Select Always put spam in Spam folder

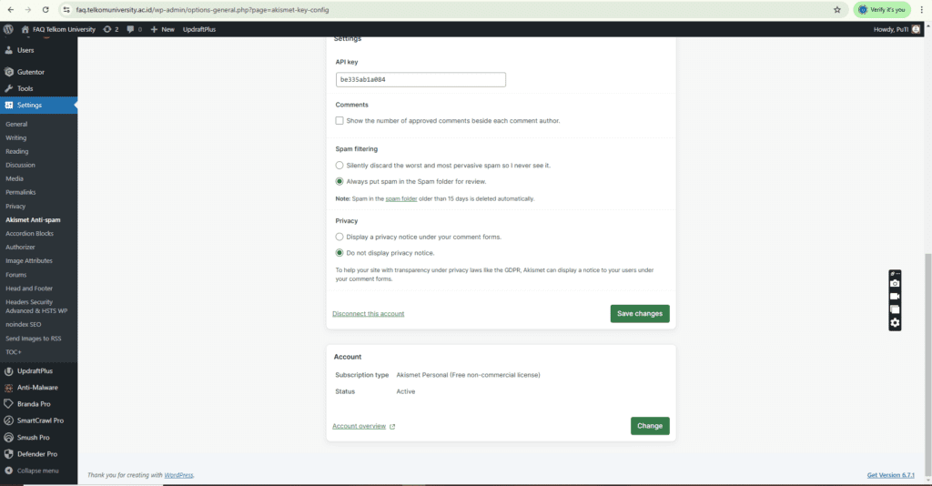pos(339,181)
